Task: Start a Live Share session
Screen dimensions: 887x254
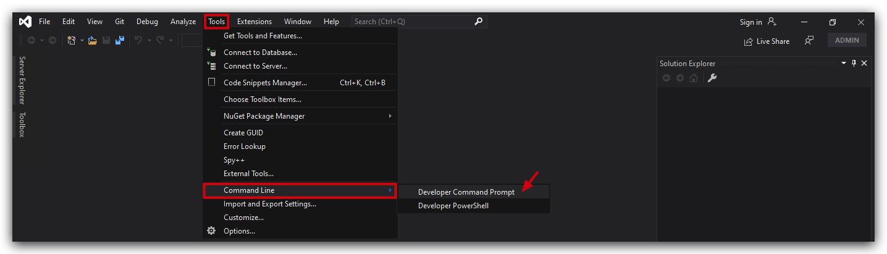Action: coord(767,41)
